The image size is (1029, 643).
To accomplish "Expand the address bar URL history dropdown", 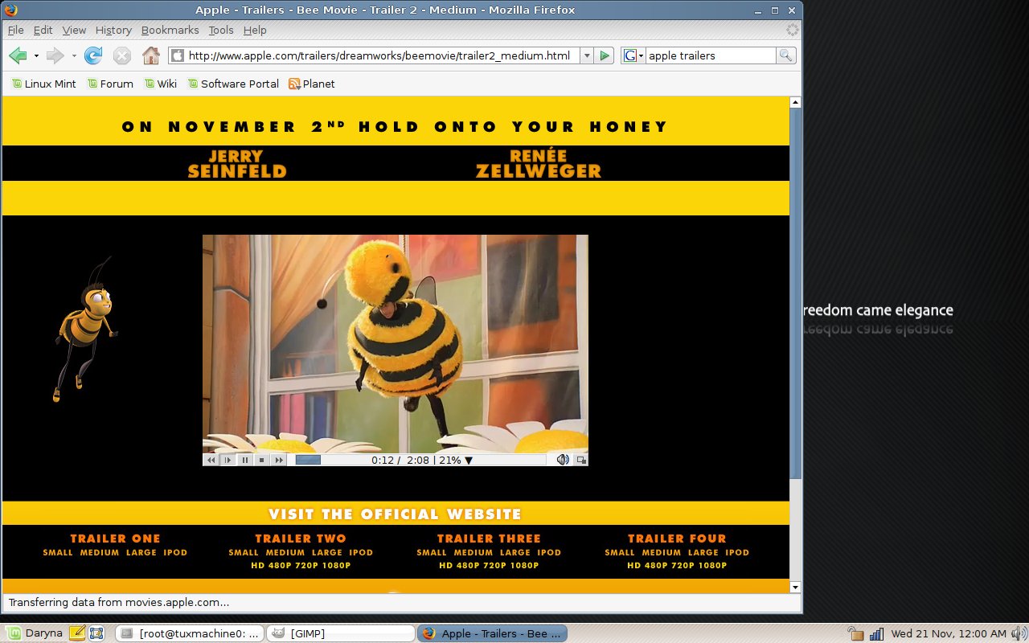I will [x=586, y=55].
